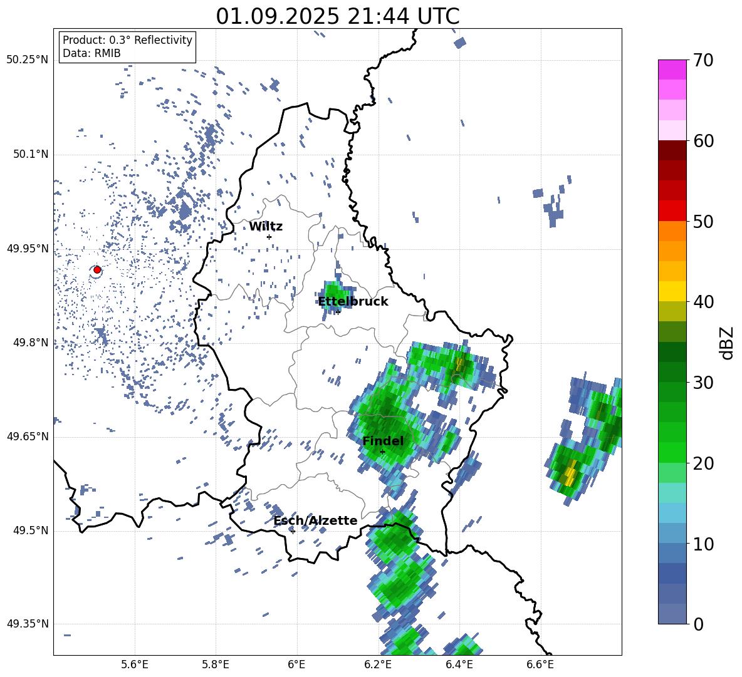Click the Findel location label
The image size is (742, 677).
[383, 441]
